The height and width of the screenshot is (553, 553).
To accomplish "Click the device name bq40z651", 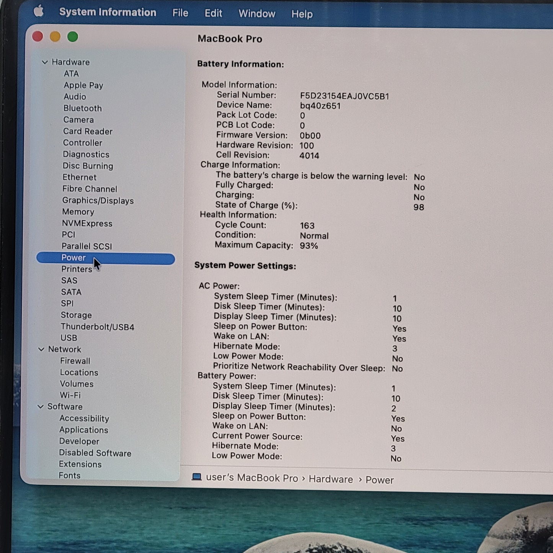I will [x=320, y=106].
